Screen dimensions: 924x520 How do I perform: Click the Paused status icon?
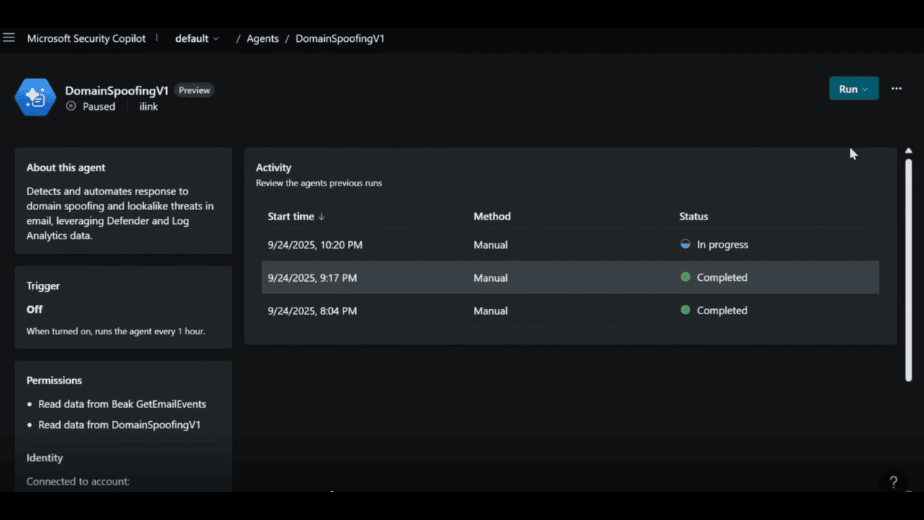[71, 106]
